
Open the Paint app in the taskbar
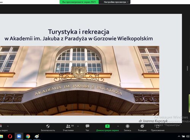[x=37, y=136]
